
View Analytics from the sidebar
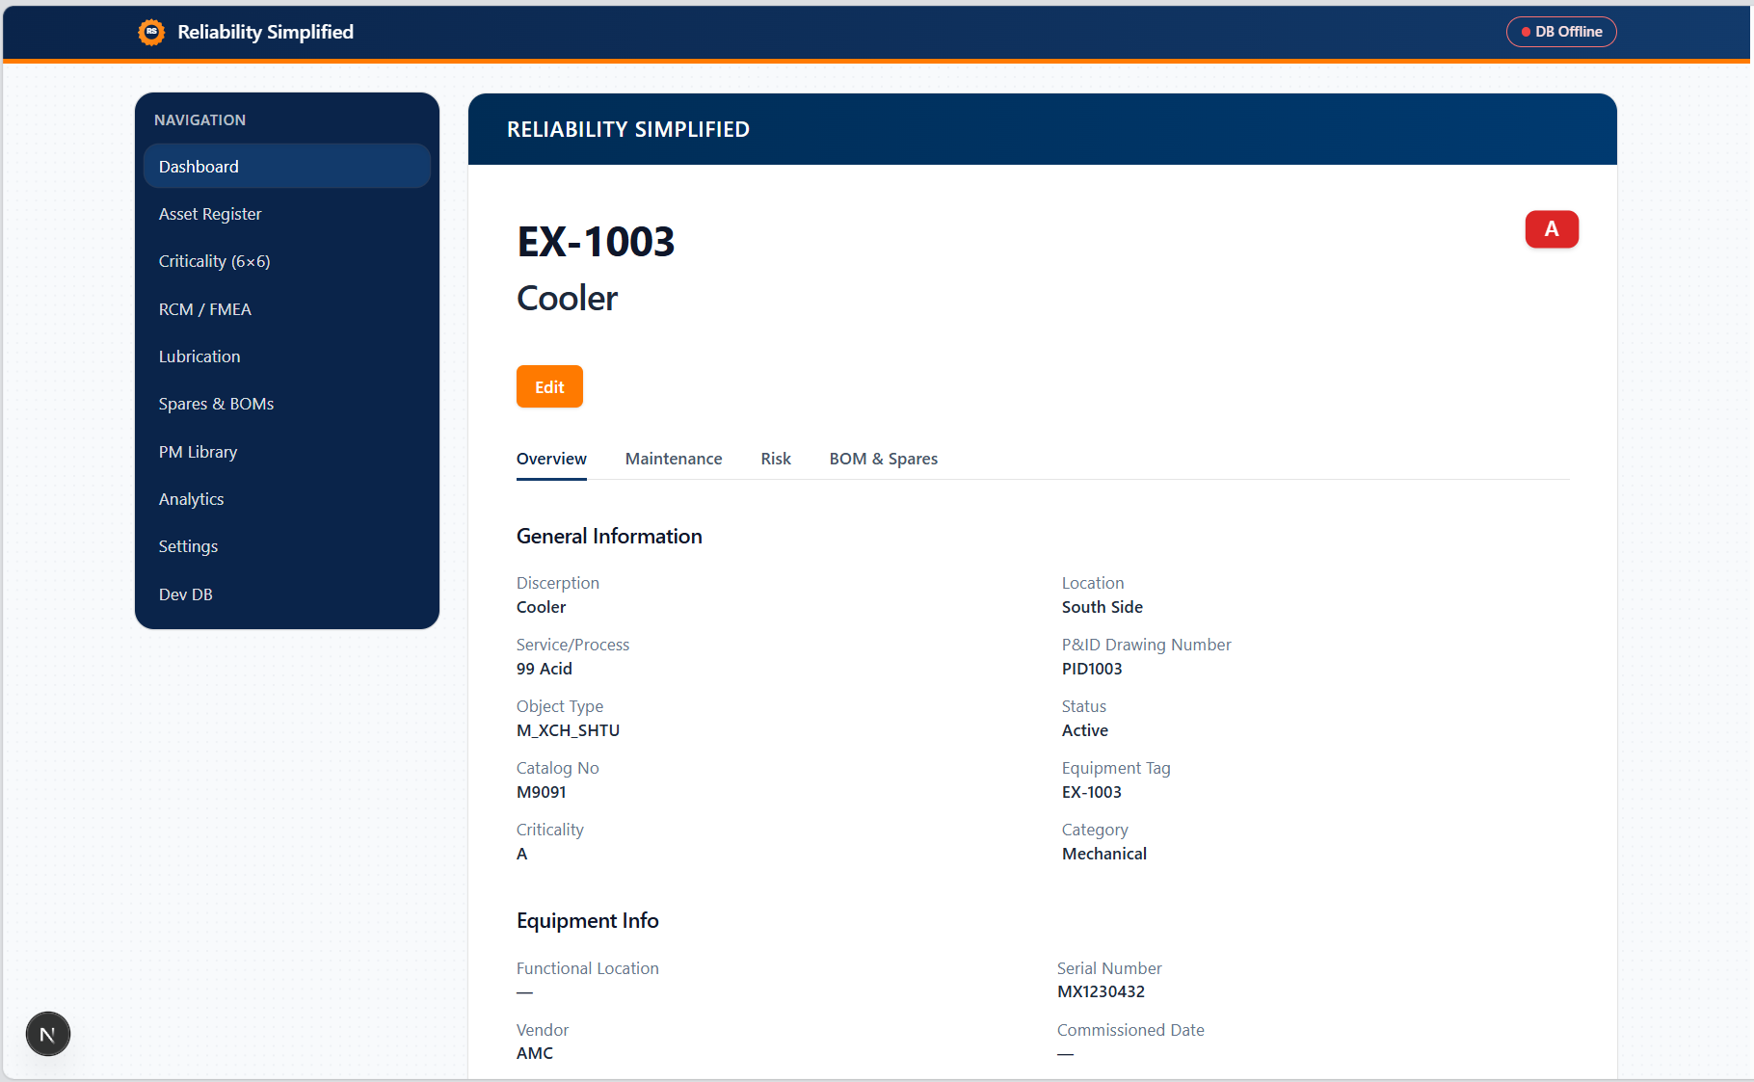(x=191, y=499)
